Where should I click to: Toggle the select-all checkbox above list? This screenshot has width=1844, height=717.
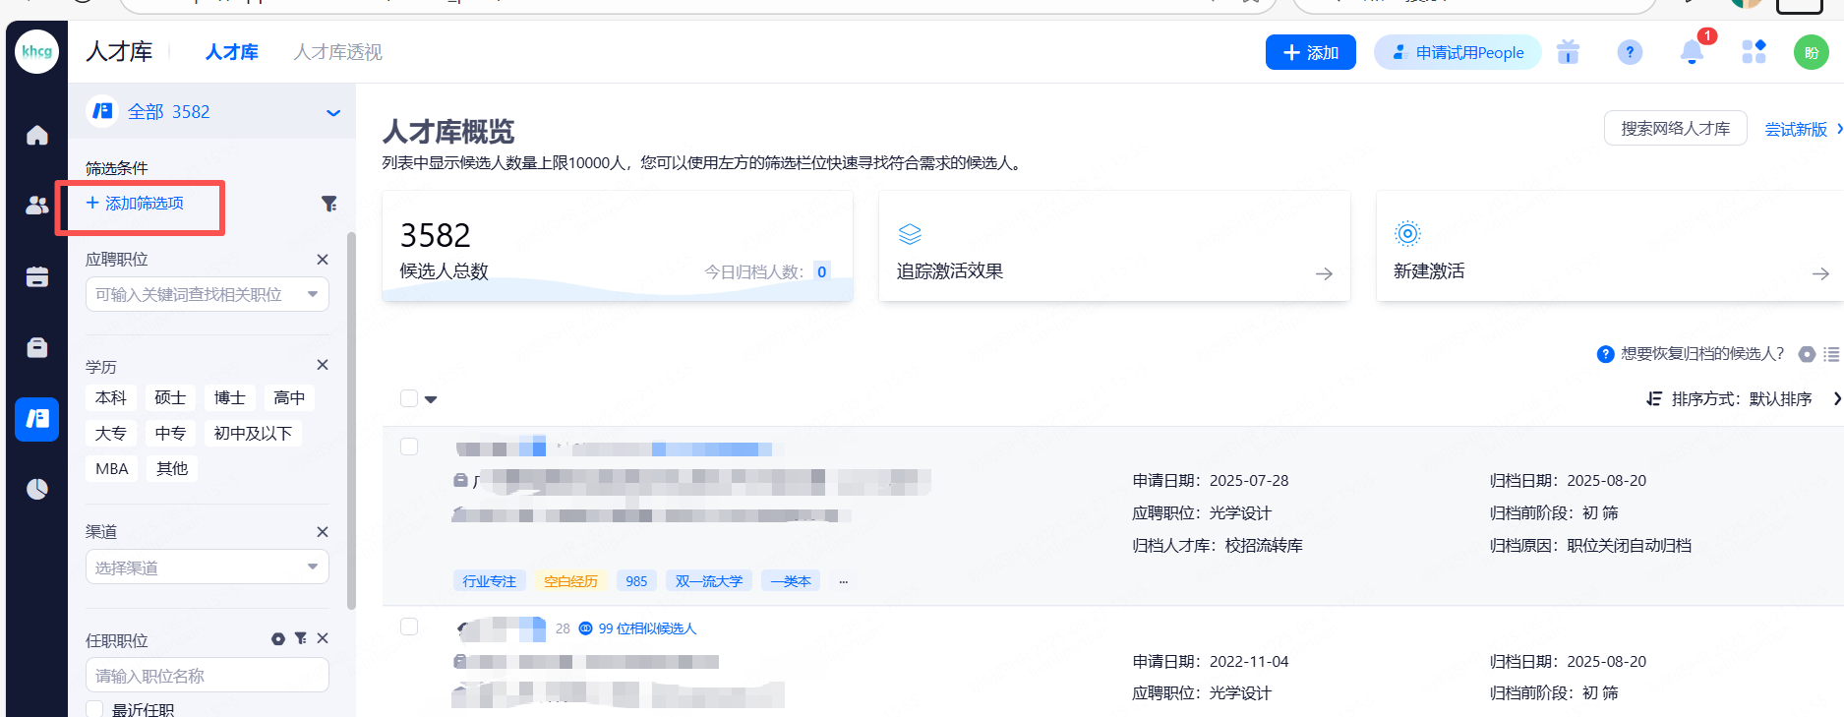point(409,398)
